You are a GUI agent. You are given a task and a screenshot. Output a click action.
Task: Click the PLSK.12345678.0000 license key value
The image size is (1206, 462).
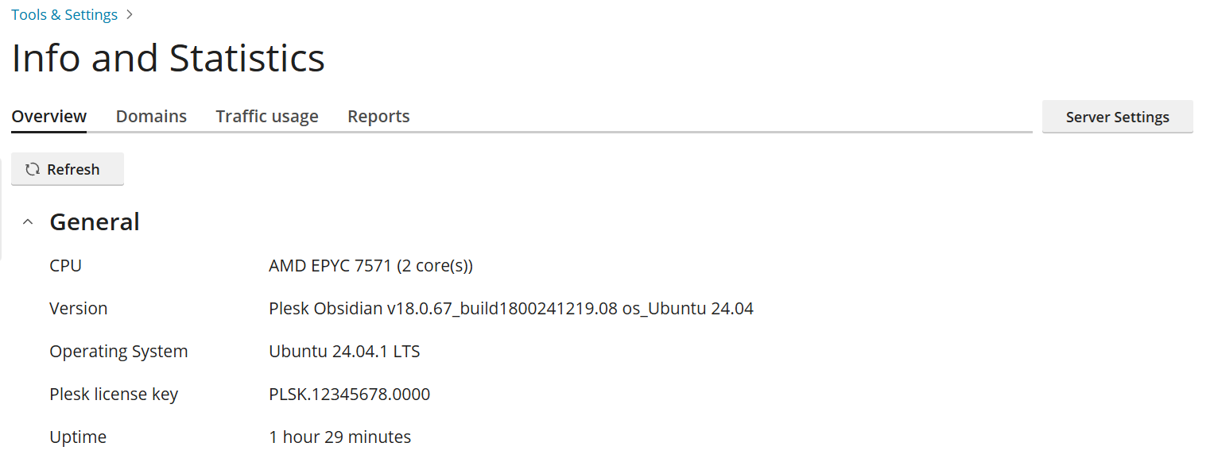coord(349,395)
